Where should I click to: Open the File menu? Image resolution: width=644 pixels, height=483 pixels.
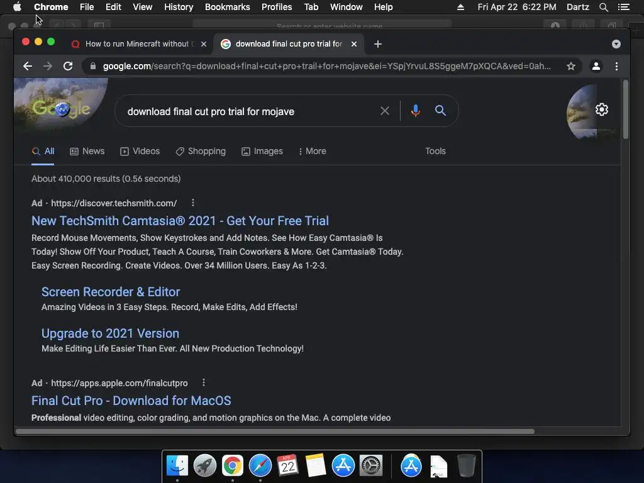point(87,7)
